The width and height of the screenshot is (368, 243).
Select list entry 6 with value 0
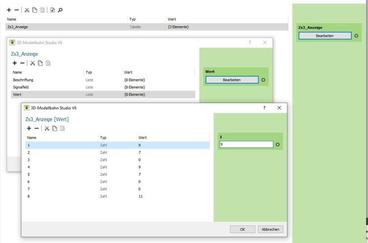pos(117,181)
